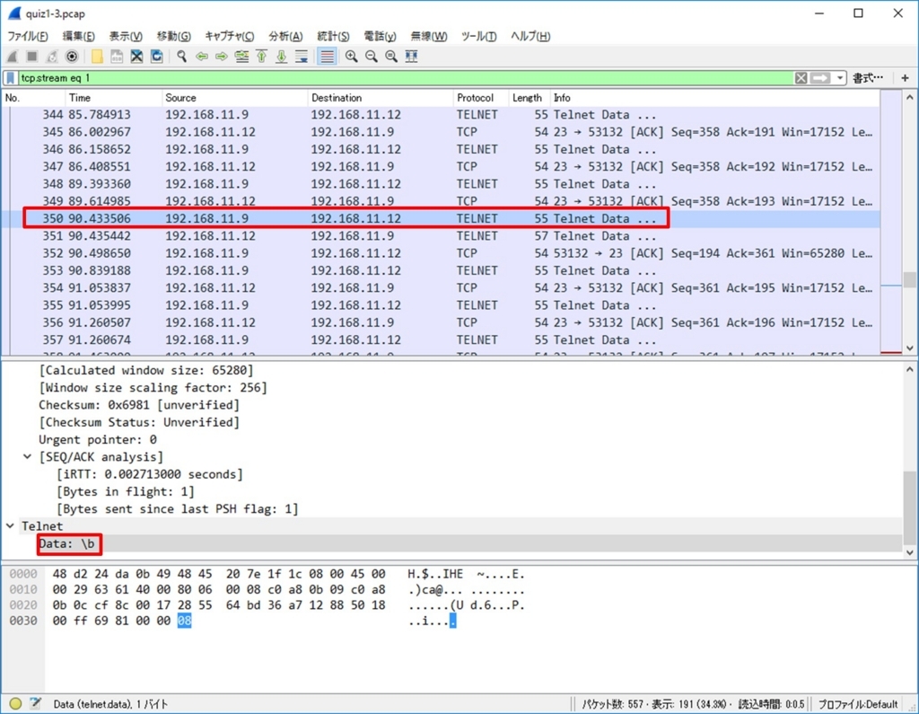Toggle auto-scroll during live capture

[x=302, y=57]
